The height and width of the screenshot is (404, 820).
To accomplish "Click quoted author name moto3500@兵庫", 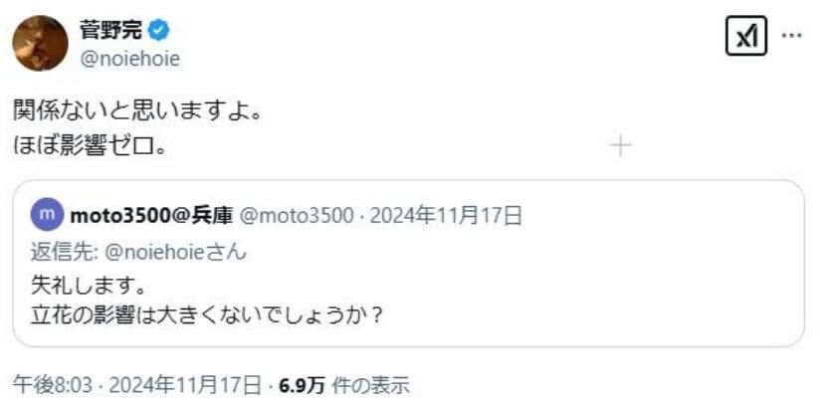I will pyautogui.click(x=151, y=215).
